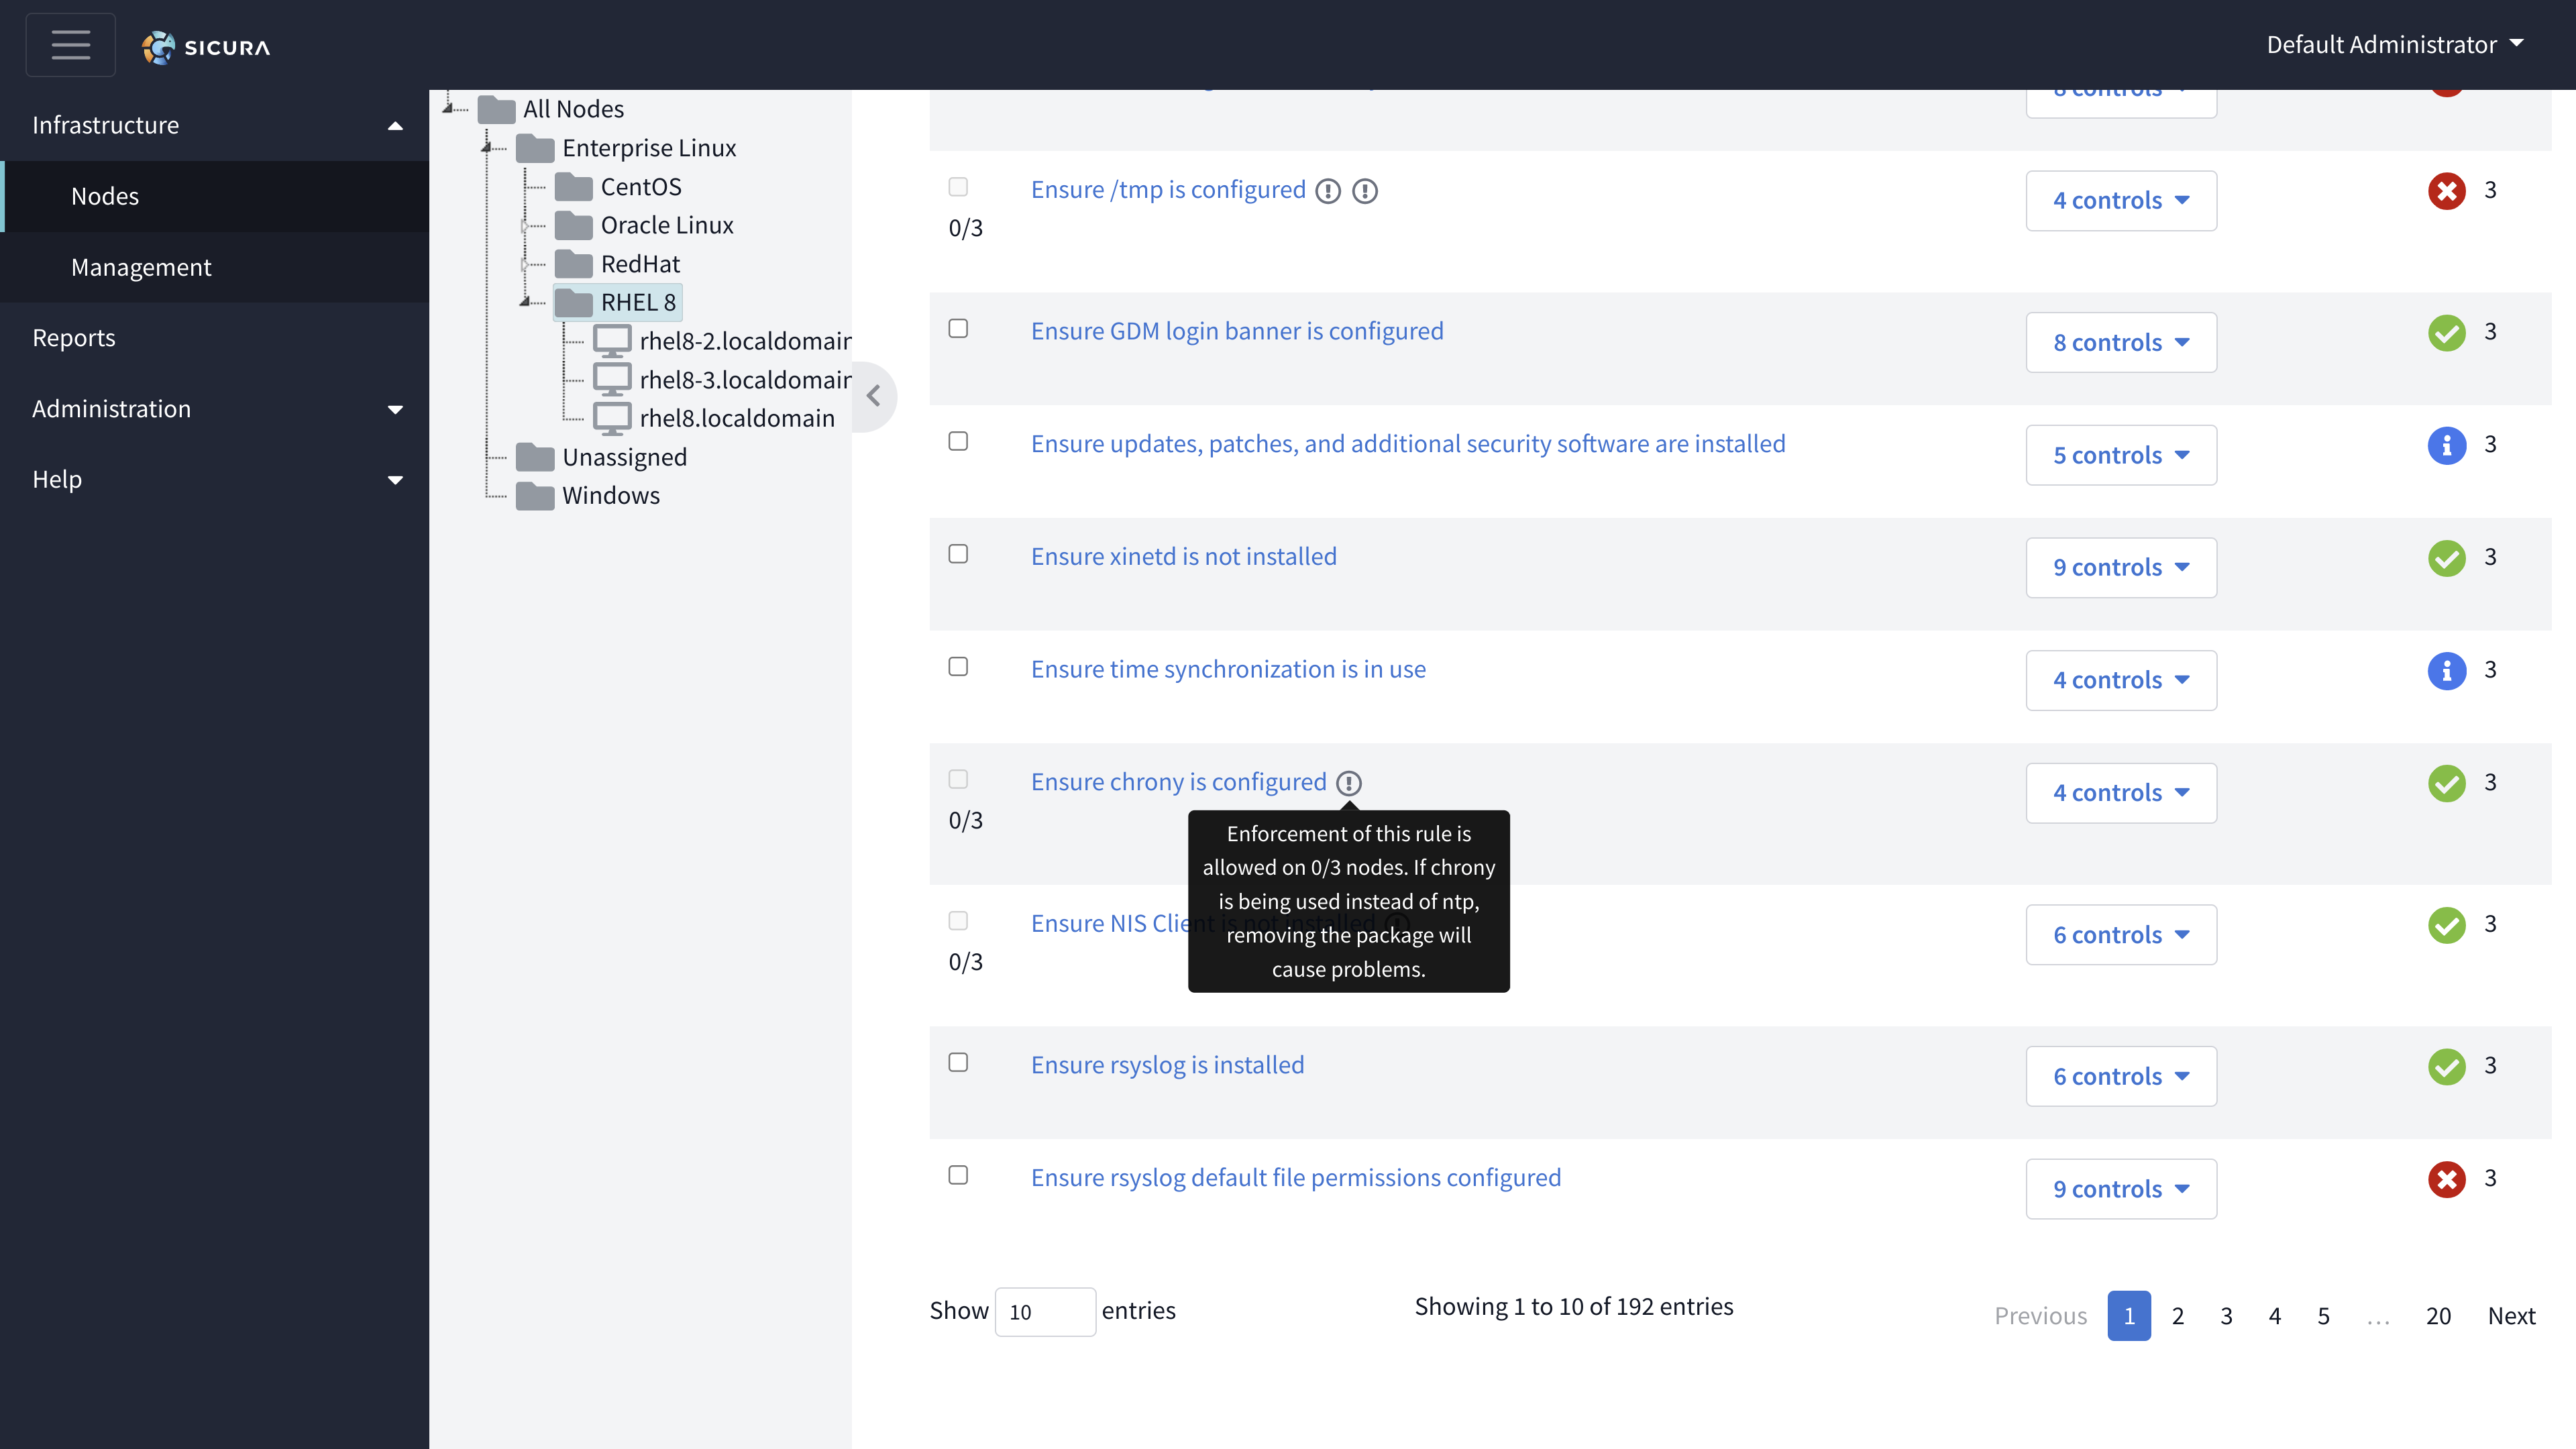This screenshot has height=1449, width=2576.
Task: Go to Management in sidebar
Action: point(141,267)
